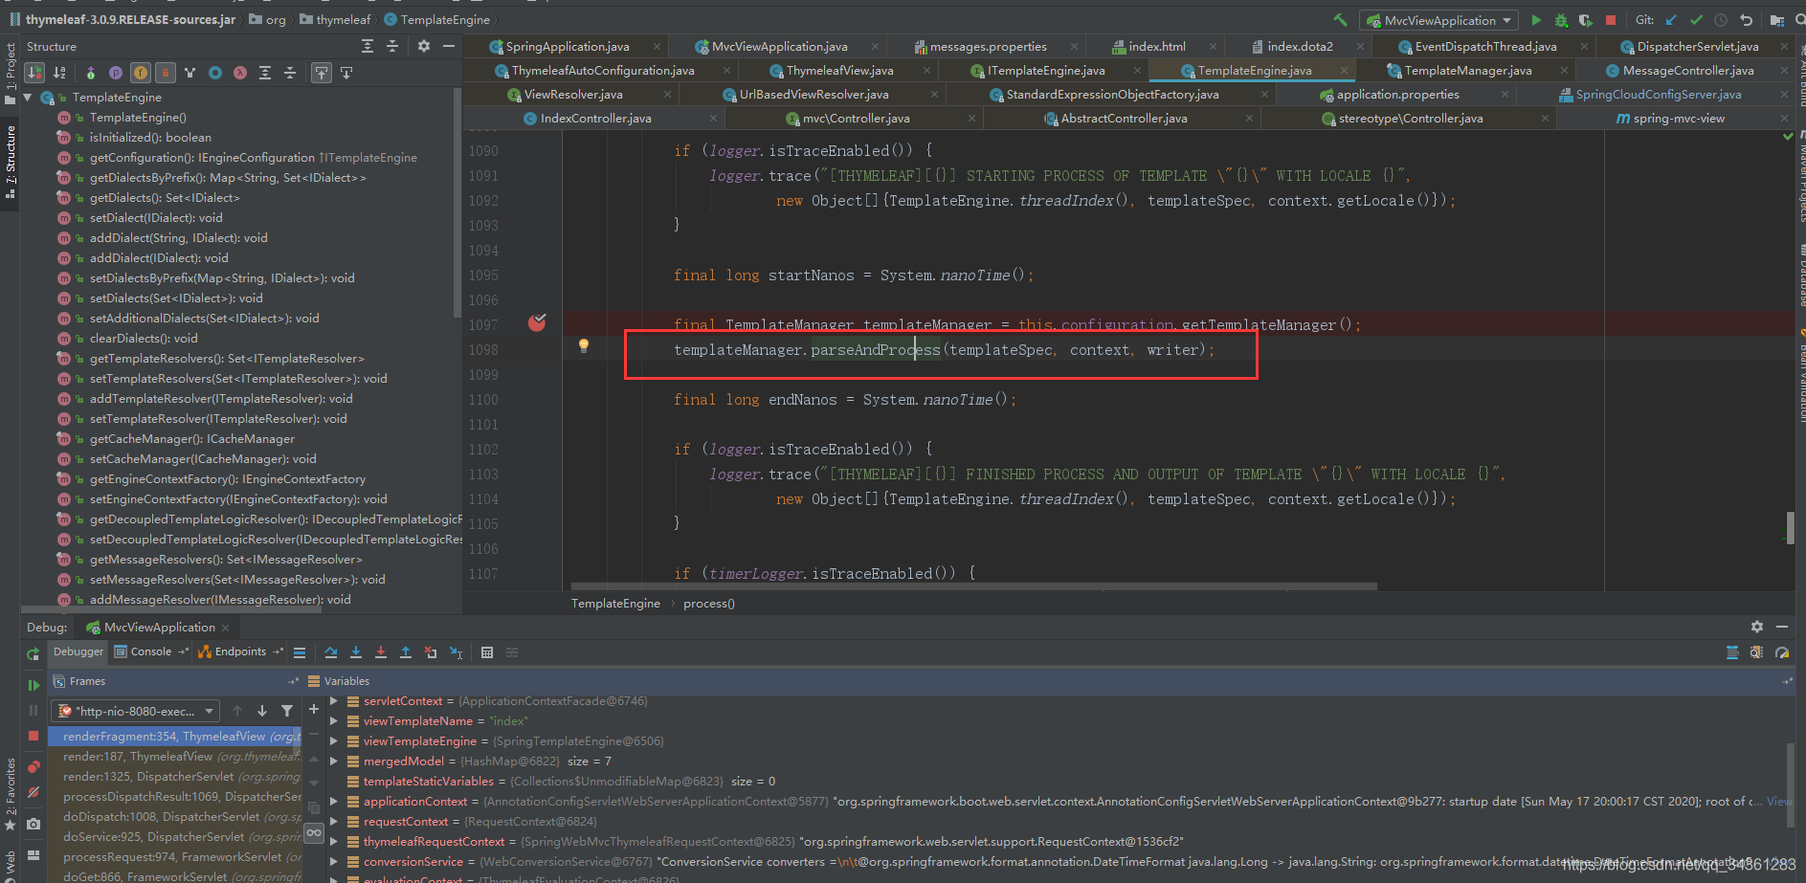Toggle Autoscroll to Source in Structure
The height and width of the screenshot is (883, 1806).
coord(322,73)
